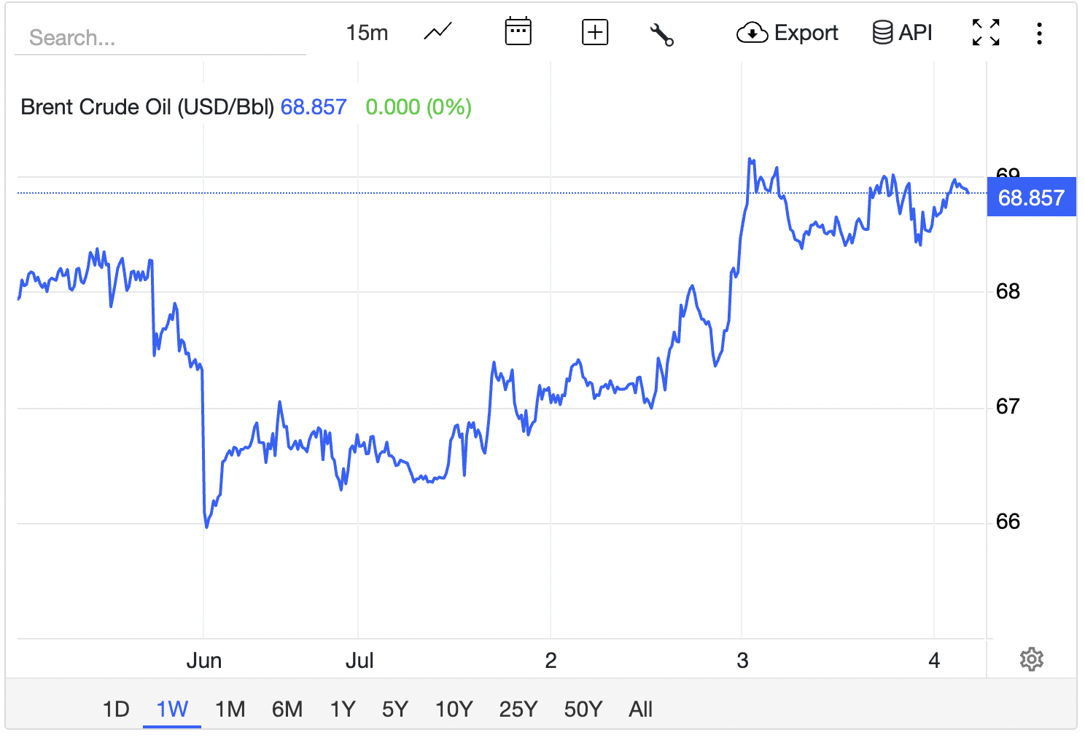Open the line chart type selector icon

pyautogui.click(x=437, y=33)
